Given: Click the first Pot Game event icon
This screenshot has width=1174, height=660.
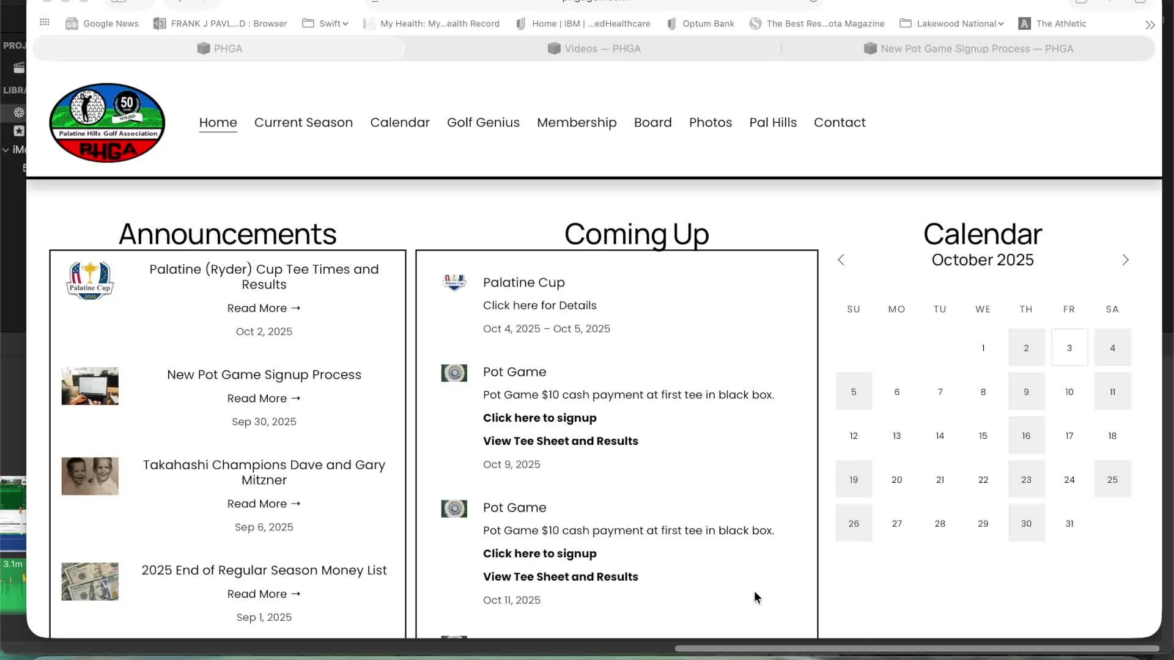Looking at the screenshot, I should pyautogui.click(x=454, y=373).
